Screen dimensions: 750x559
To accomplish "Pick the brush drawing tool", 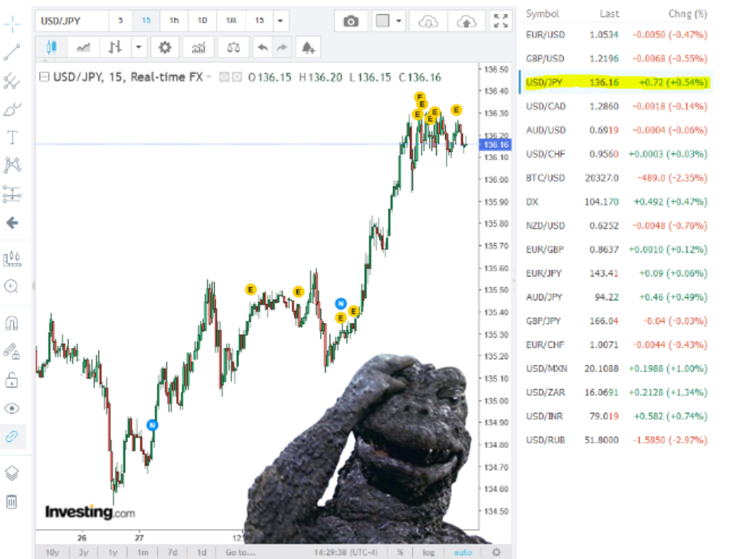I will 12,110.
